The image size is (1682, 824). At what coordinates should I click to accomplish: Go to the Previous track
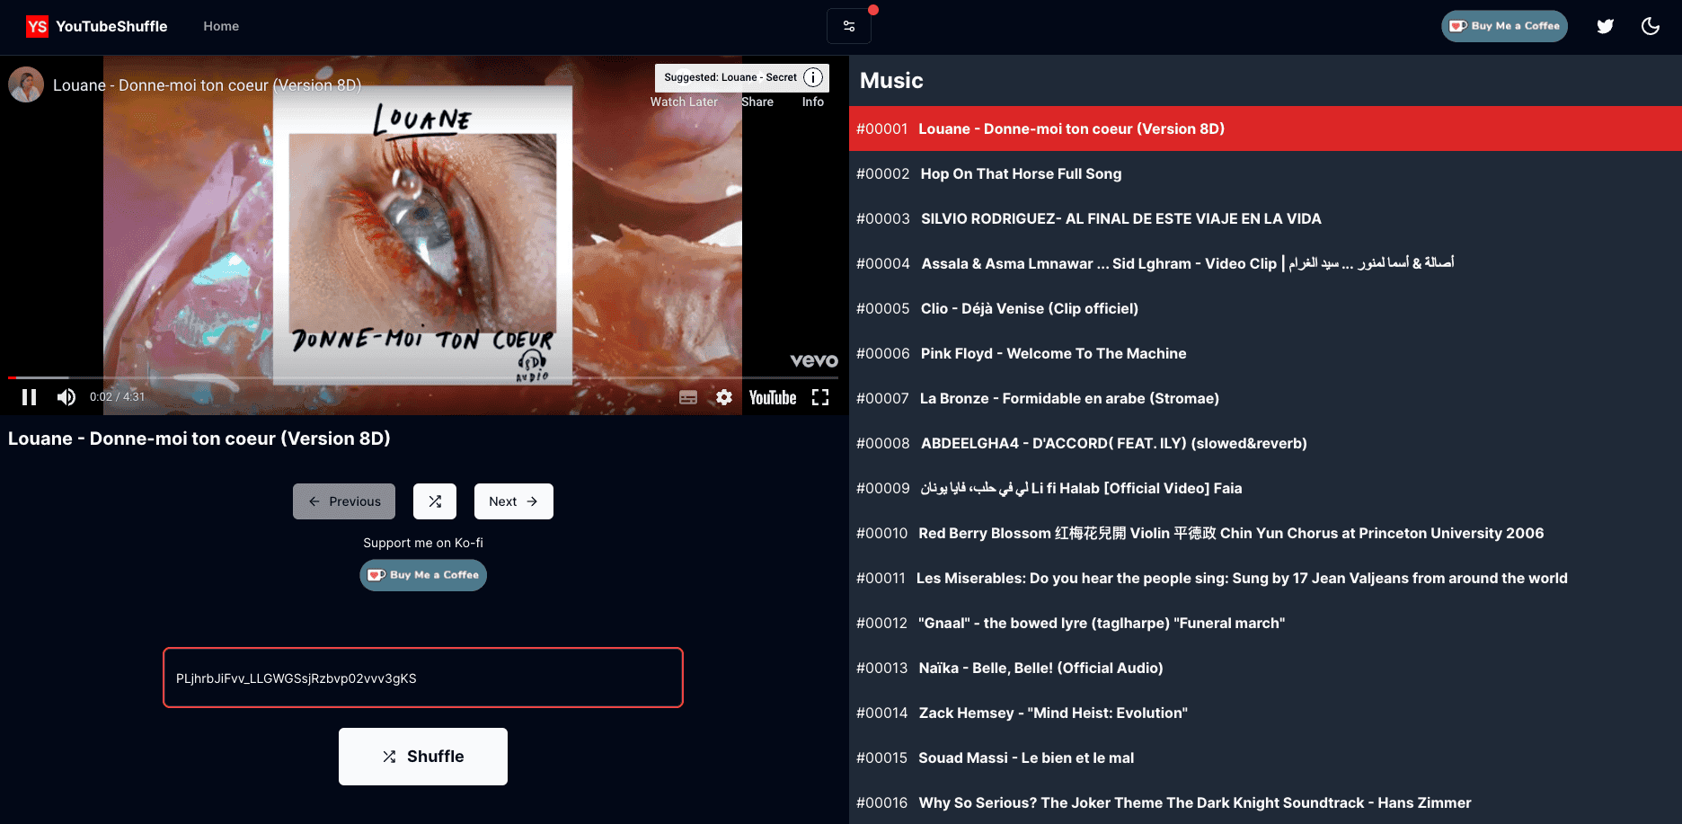click(x=344, y=501)
